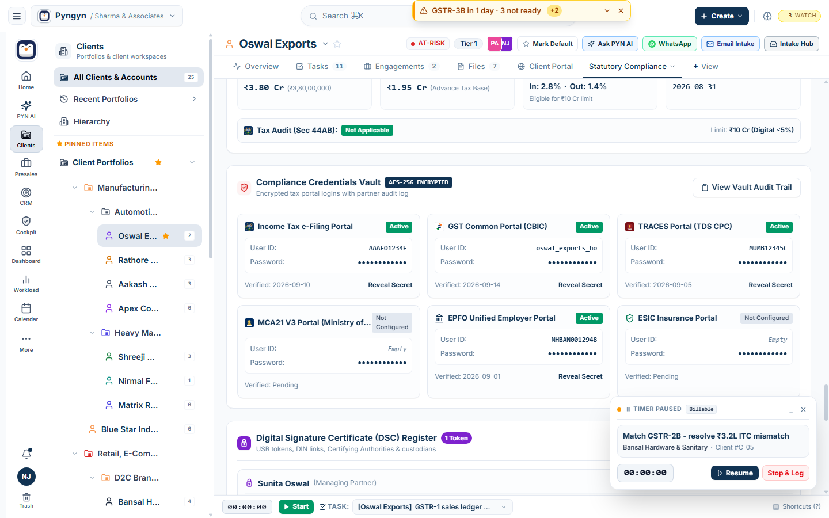The height and width of the screenshot is (518, 829).
Task: Expand Recent Portfolios chevron
Action: point(194,99)
